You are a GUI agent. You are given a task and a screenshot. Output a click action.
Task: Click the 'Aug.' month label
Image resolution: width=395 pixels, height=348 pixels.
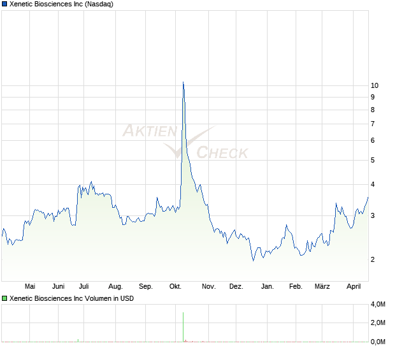point(115,287)
